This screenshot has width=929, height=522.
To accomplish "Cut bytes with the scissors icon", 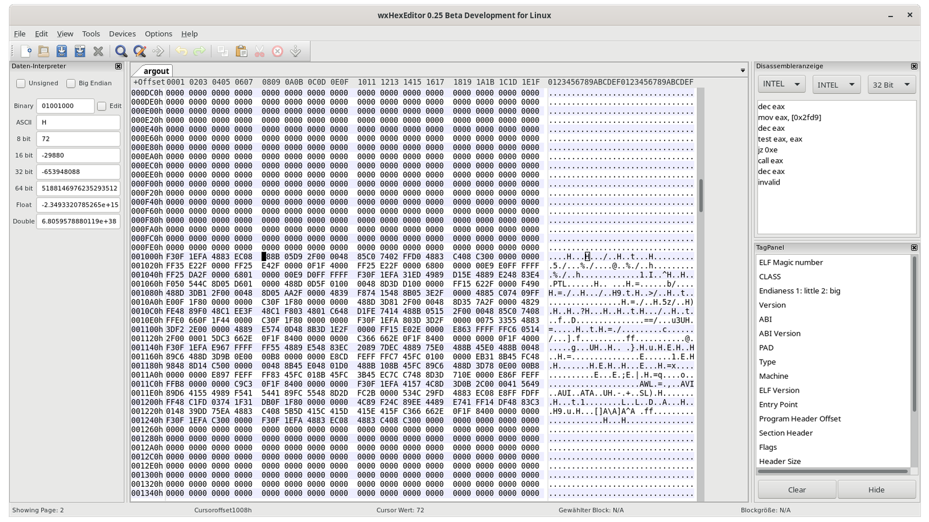I will 259,51.
